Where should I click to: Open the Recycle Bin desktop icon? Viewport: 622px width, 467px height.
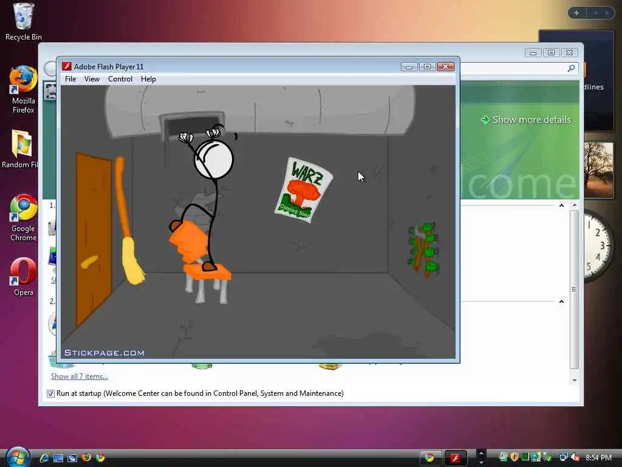click(24, 22)
